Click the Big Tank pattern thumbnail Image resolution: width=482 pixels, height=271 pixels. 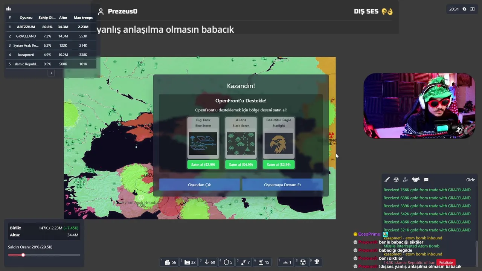click(x=203, y=143)
